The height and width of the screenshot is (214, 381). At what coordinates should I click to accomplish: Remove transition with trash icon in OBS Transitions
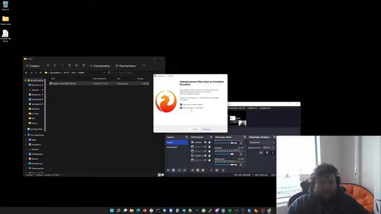tap(267, 153)
